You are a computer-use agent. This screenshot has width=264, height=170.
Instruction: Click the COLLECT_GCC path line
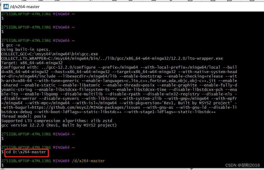[49, 54]
